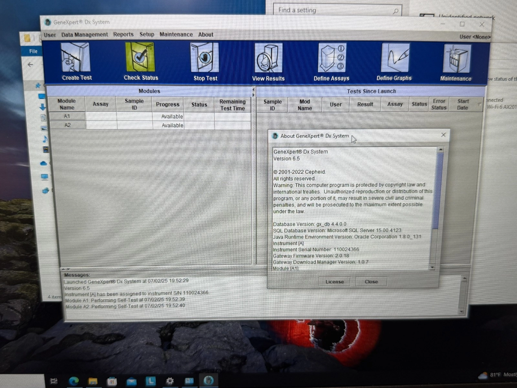517x388 pixels.
Task: Click back arrow in File Explorer window
Action: point(30,65)
